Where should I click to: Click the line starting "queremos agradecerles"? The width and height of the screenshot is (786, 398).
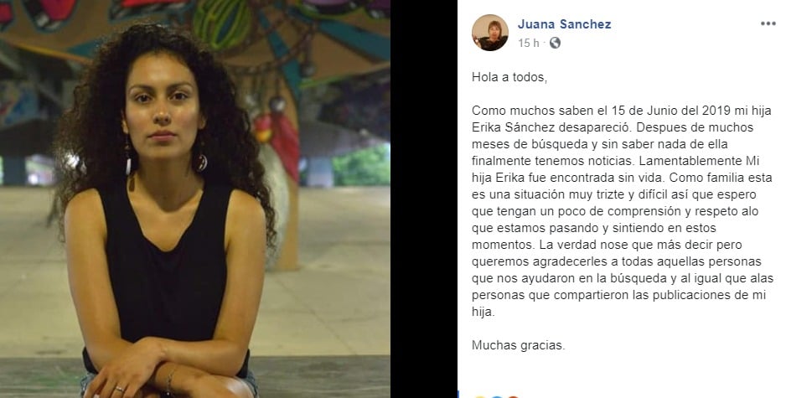point(617,261)
